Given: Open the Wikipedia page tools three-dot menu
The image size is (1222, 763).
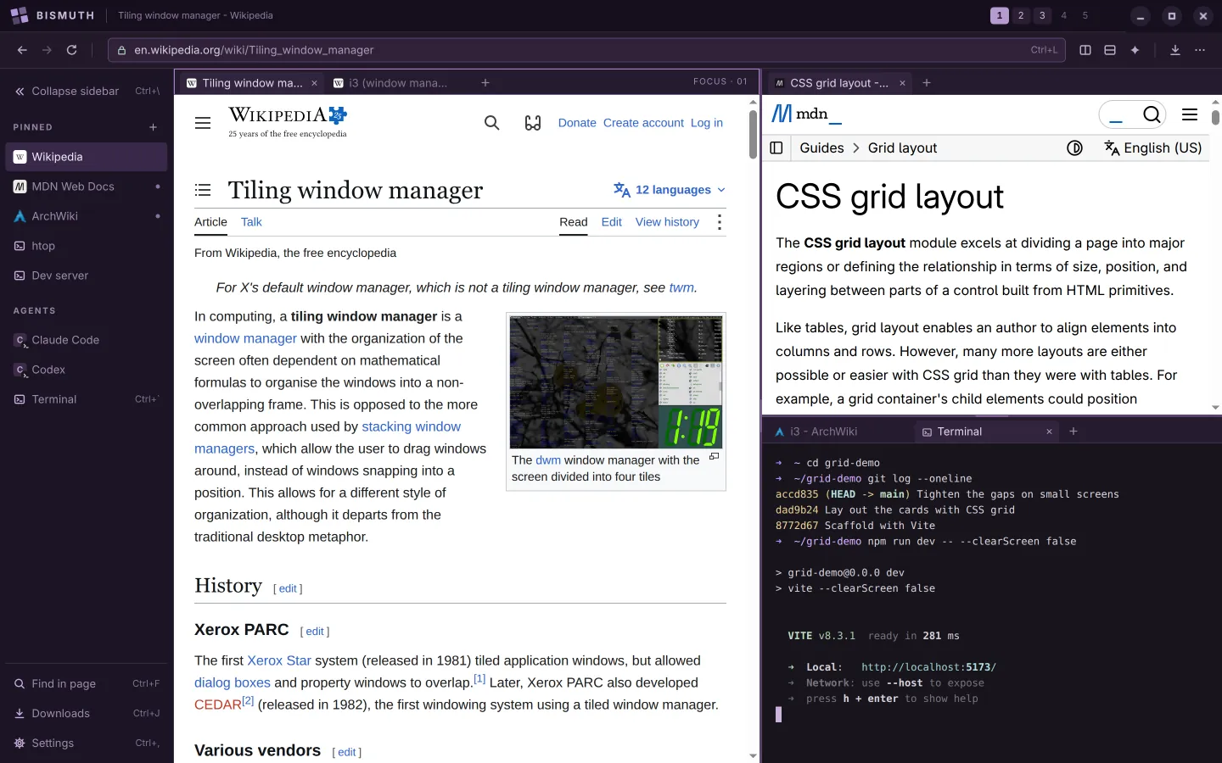Looking at the screenshot, I should 720,222.
